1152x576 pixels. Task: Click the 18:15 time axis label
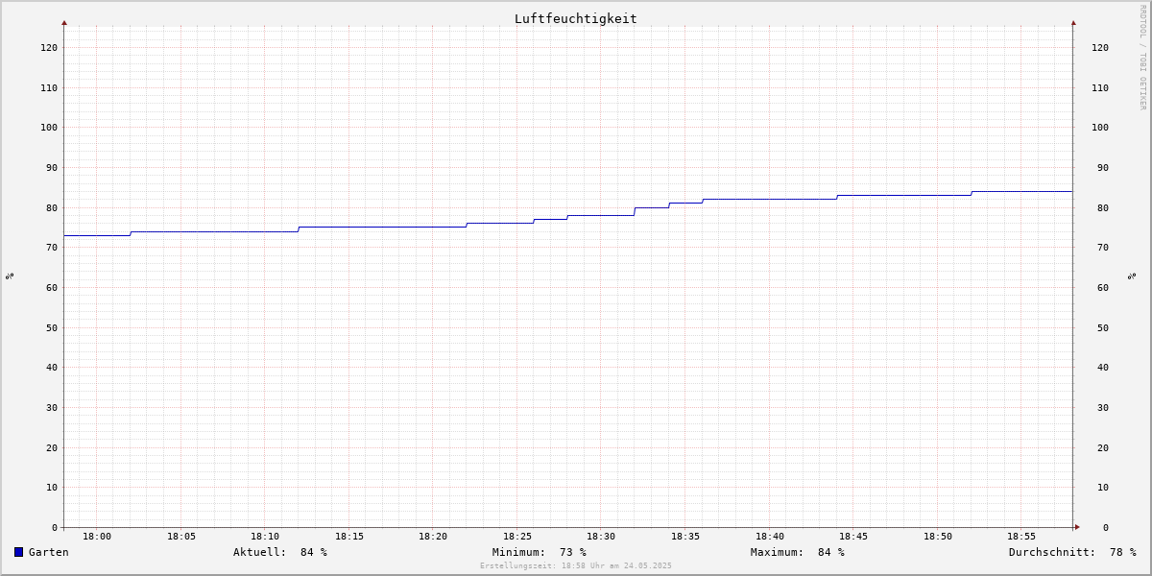tap(349, 537)
